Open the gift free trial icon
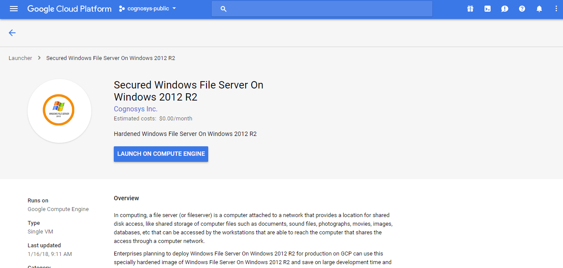The image size is (563, 268). pos(470,9)
